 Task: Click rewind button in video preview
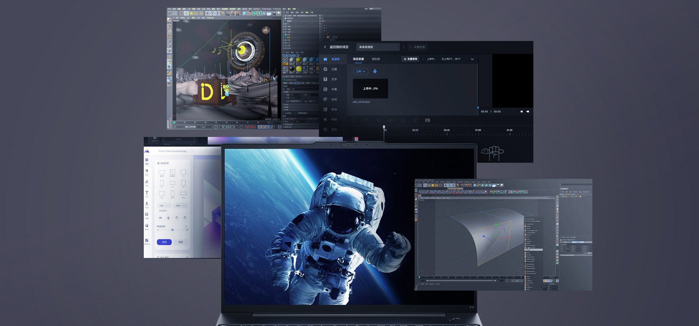(528, 112)
